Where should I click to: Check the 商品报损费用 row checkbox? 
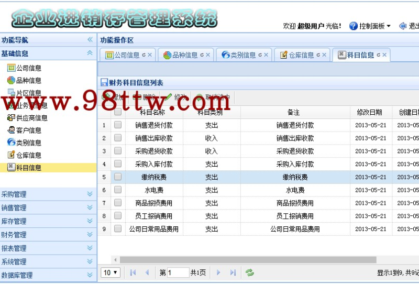118,203
